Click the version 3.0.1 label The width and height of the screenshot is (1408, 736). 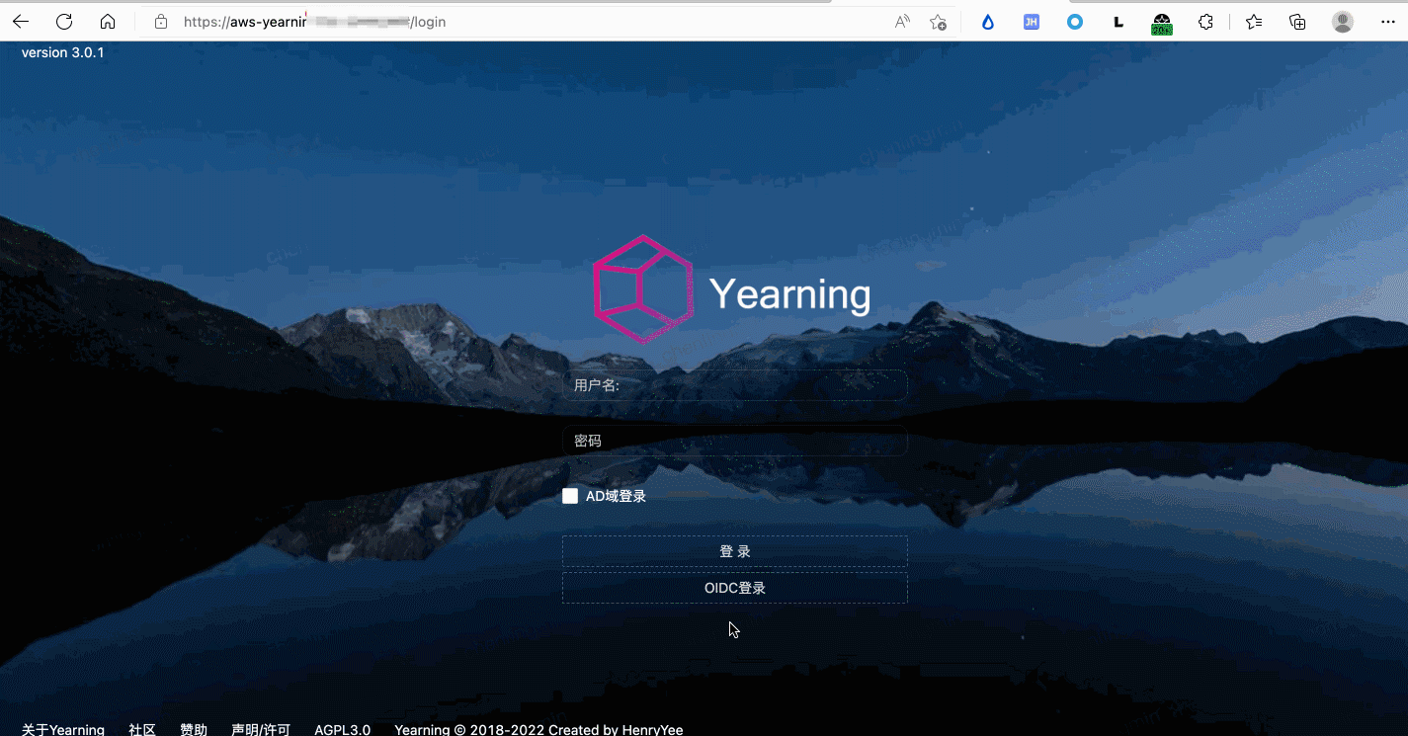[x=63, y=52]
